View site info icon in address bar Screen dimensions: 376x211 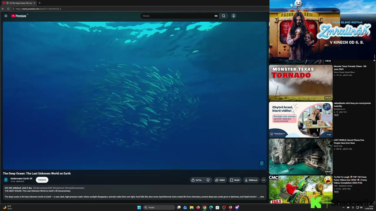(x=14, y=9)
